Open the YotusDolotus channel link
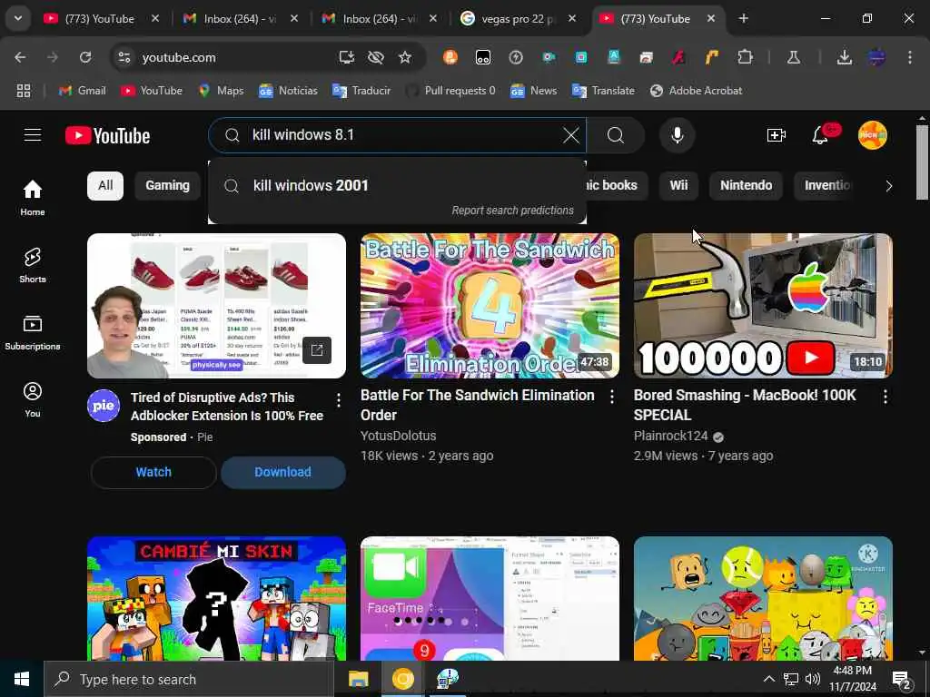This screenshot has width=930, height=697. coord(398,436)
